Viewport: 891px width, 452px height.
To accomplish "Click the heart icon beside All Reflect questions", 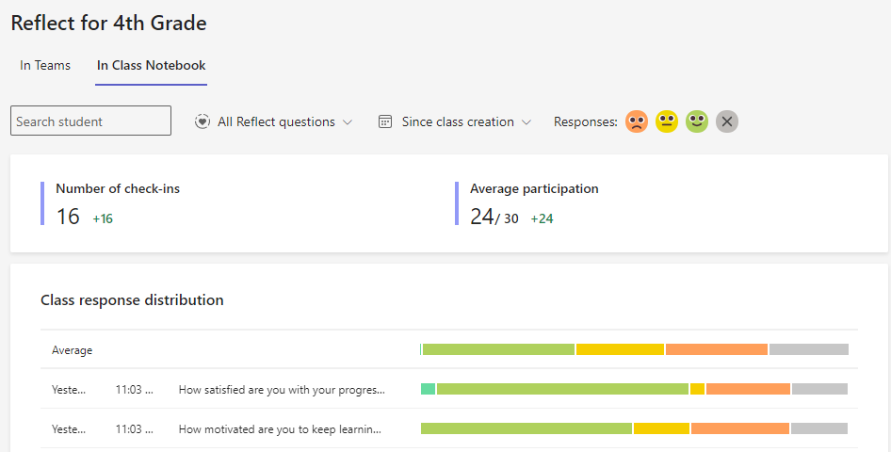I will click(202, 121).
